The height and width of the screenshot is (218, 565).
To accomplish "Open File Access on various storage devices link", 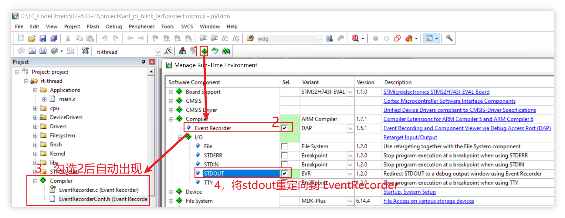I will 429,201.
